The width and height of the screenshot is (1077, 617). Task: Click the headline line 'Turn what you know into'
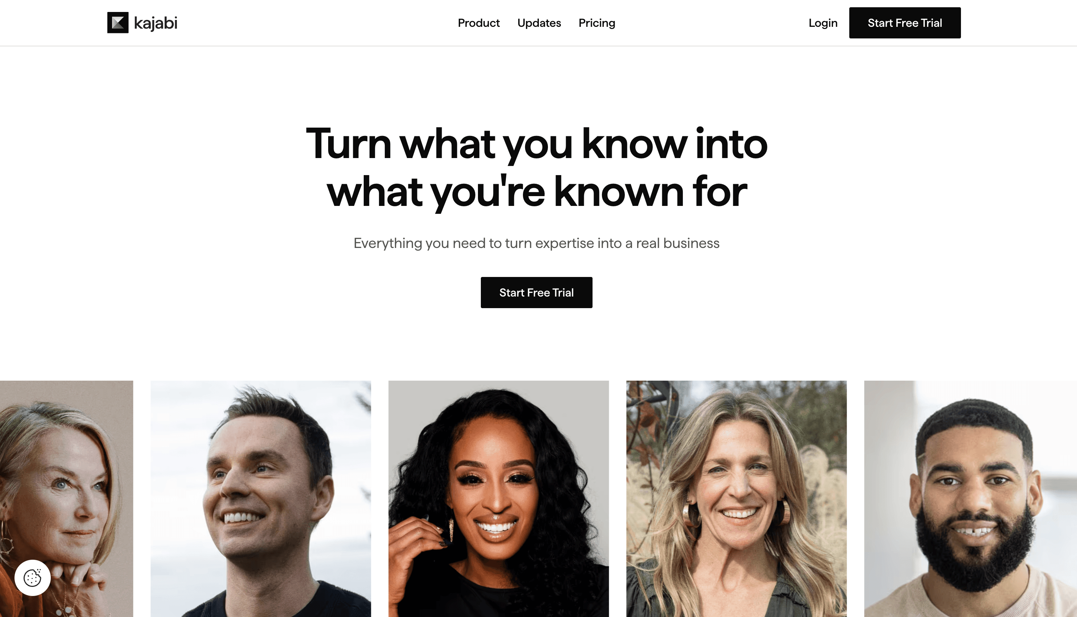tap(537, 144)
